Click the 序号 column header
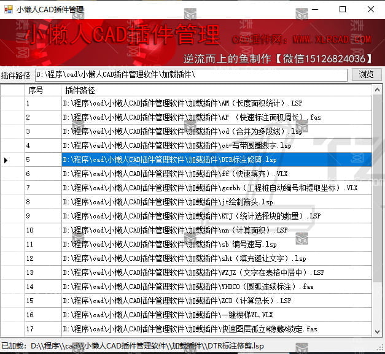Image resolution: width=385 pixels, height=354 pixels. pos(42,90)
